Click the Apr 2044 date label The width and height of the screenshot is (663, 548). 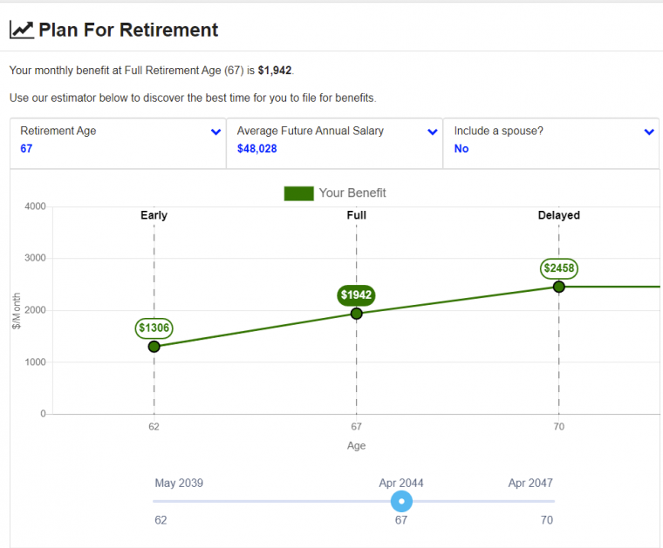(401, 483)
